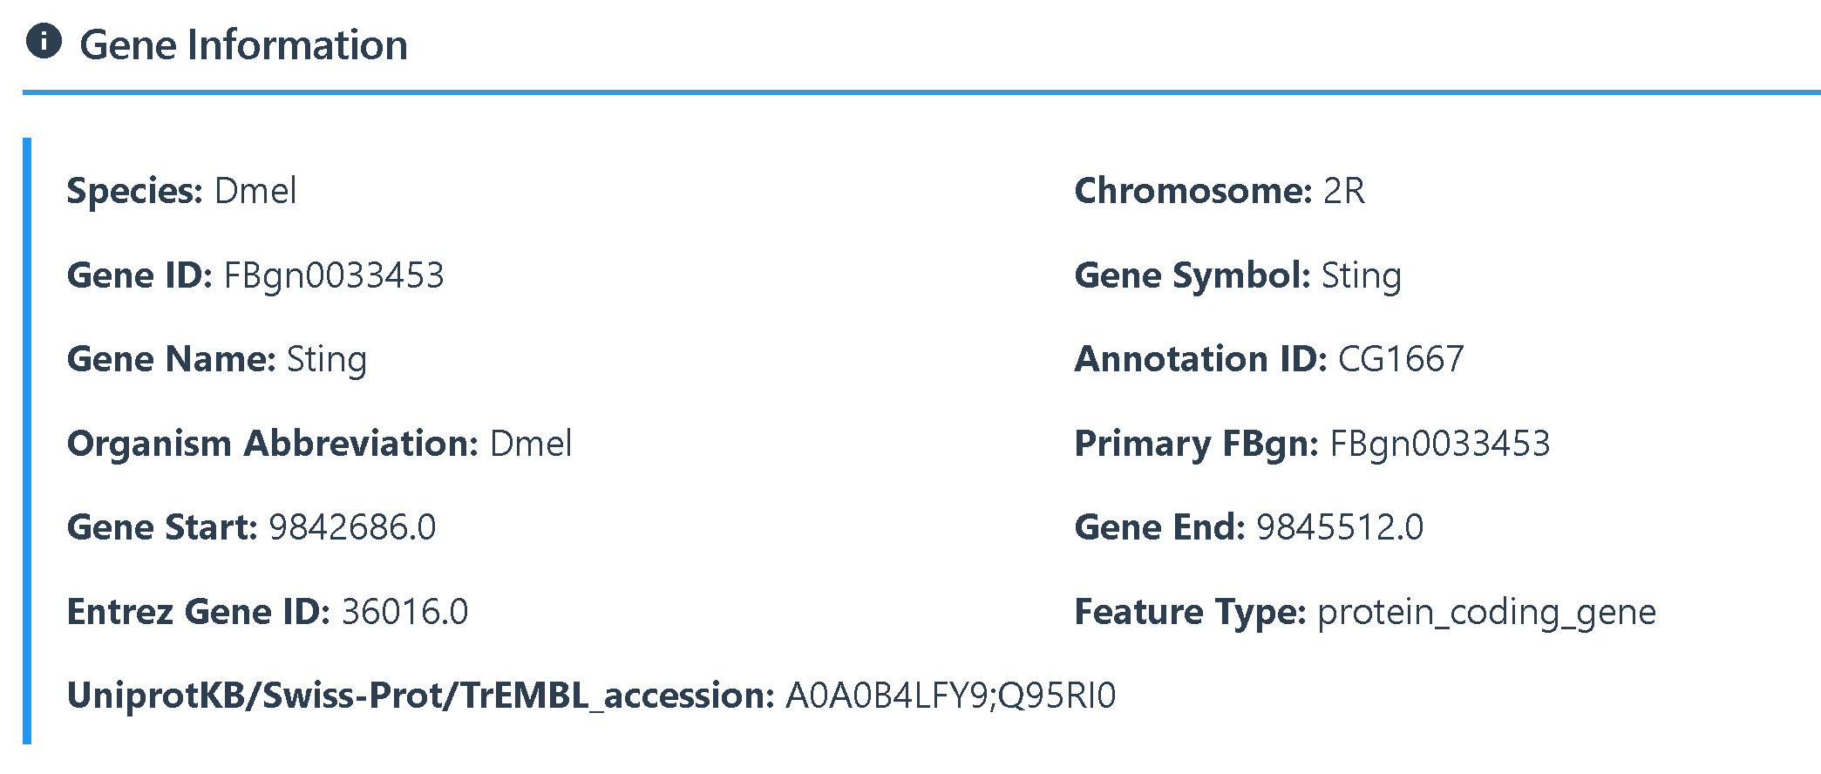Click the info icon beside Gene Information
This screenshot has width=1821, height=774.
44,42
